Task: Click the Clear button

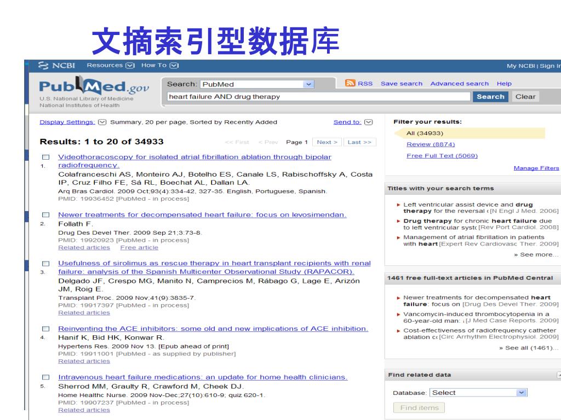Action: point(525,97)
